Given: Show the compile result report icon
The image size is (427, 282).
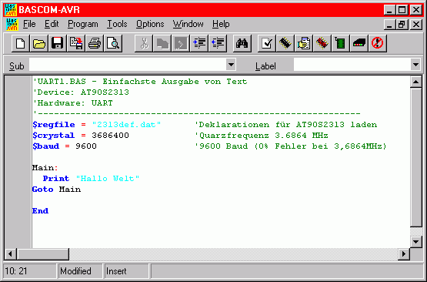Looking at the screenshot, I should (304, 43).
